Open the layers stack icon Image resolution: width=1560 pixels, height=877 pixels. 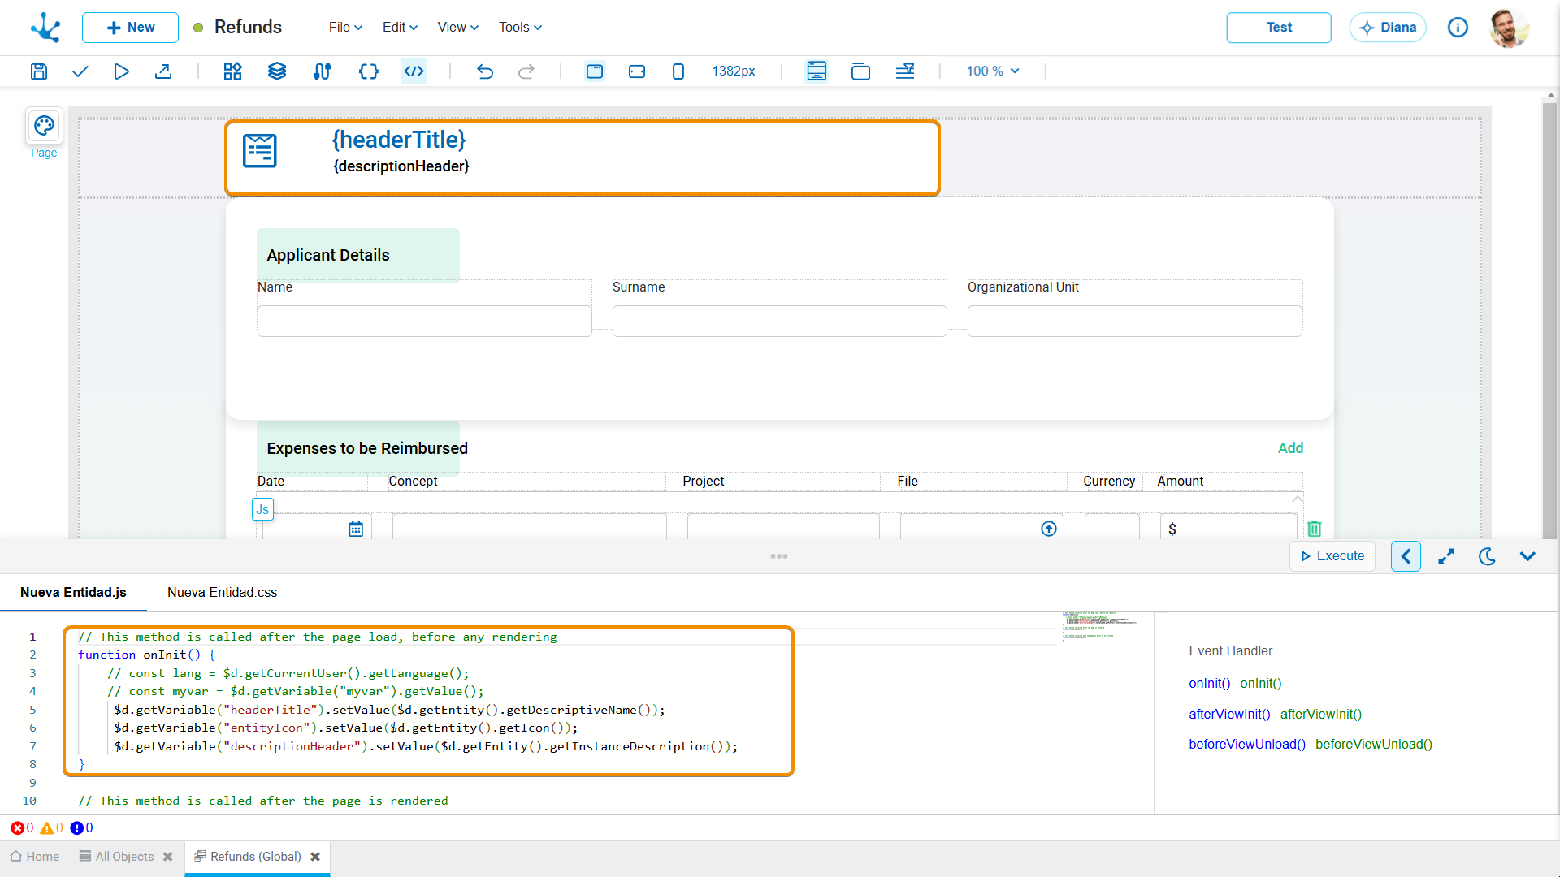[x=277, y=71]
